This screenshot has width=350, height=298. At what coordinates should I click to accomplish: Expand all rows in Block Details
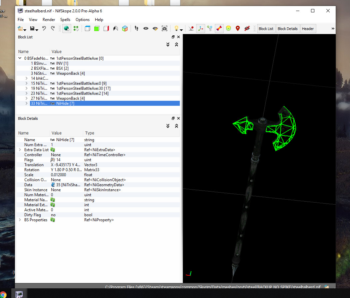pos(168,126)
